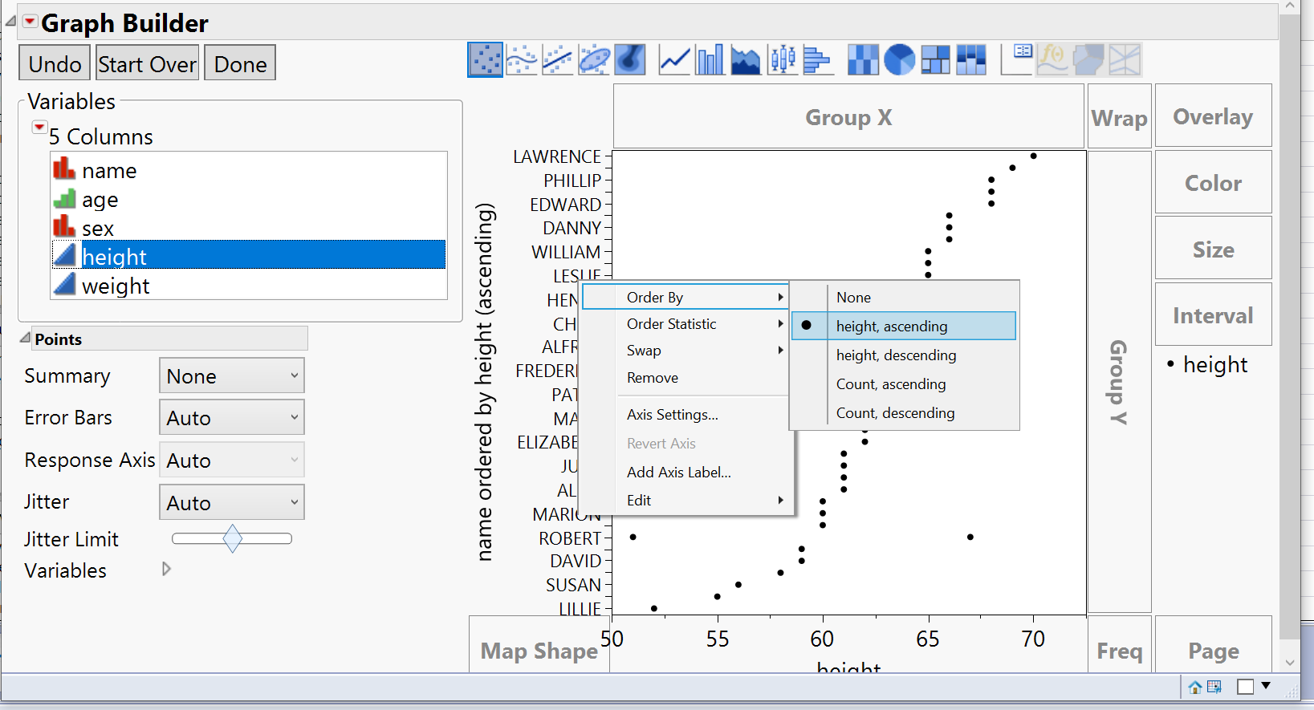This screenshot has width=1314, height=710.
Task: Expand the Variables disclosure triangle under Jitter Limit
Action: (166, 570)
